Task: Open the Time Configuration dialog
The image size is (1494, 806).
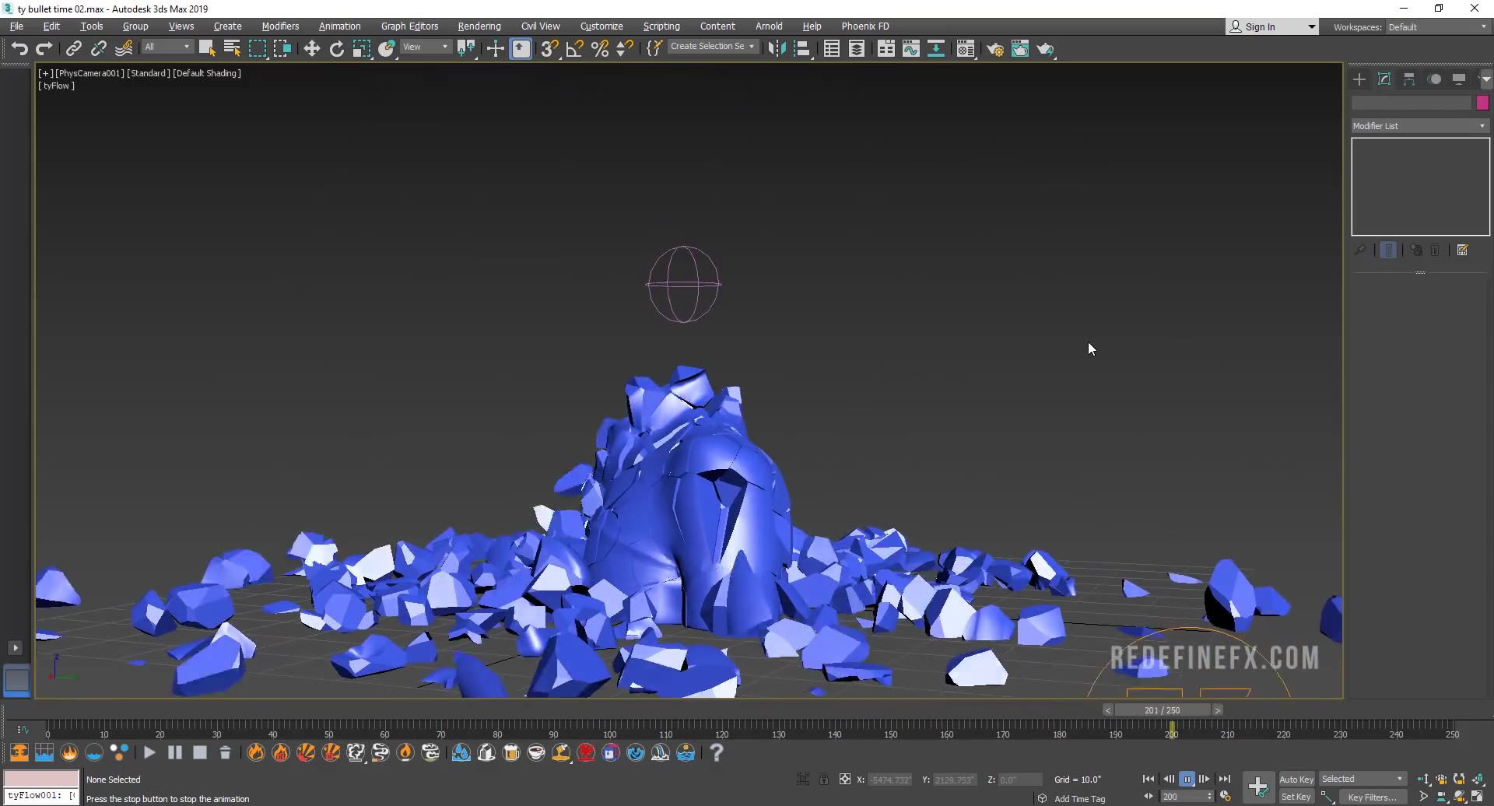Action: (x=1227, y=797)
